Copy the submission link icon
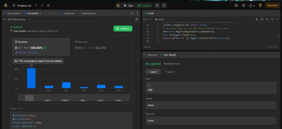The image size is (282, 129). point(136,19)
